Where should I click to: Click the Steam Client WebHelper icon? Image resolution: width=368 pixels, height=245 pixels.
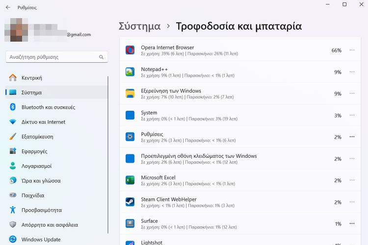click(x=130, y=202)
